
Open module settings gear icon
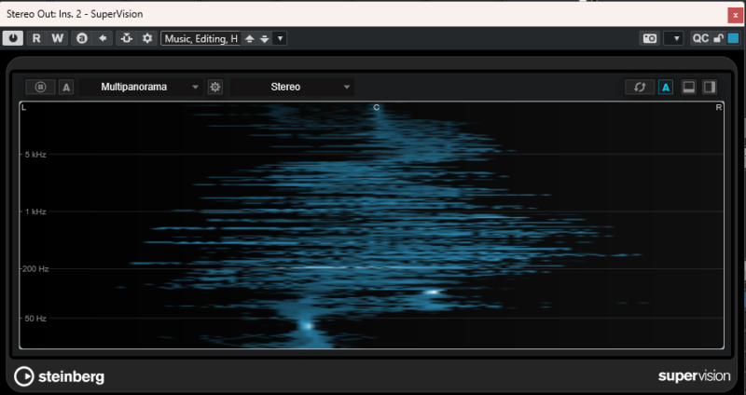click(215, 87)
